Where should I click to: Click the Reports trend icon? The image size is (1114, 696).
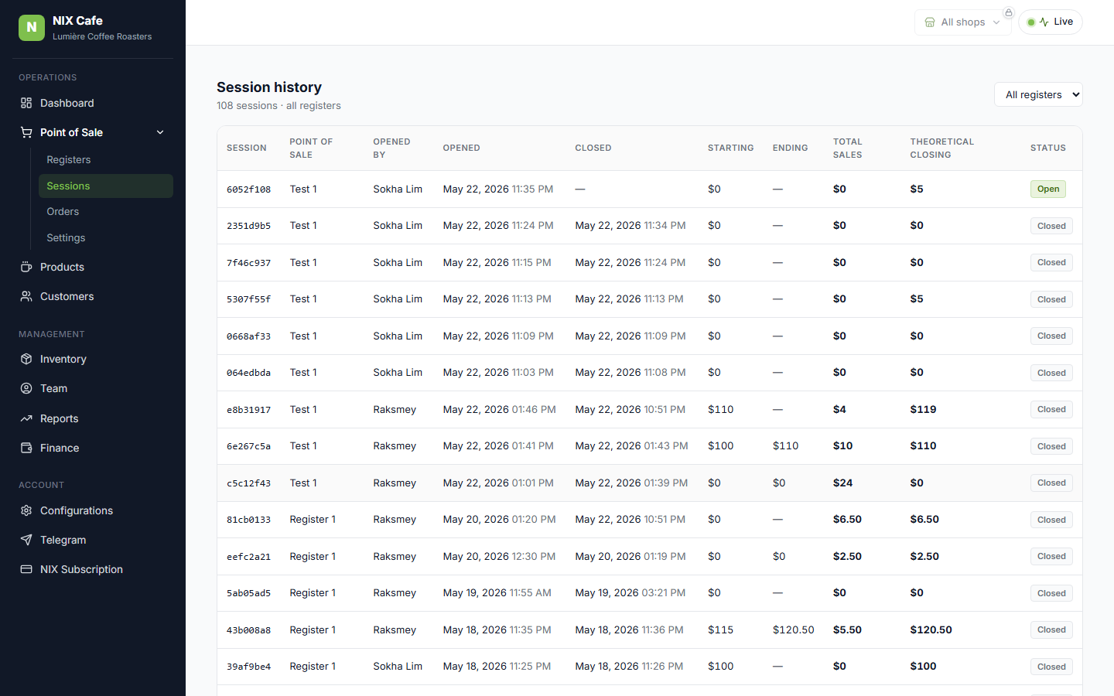(26, 418)
